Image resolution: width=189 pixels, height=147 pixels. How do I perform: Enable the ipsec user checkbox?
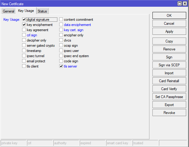pyautogui.click(x=61, y=50)
